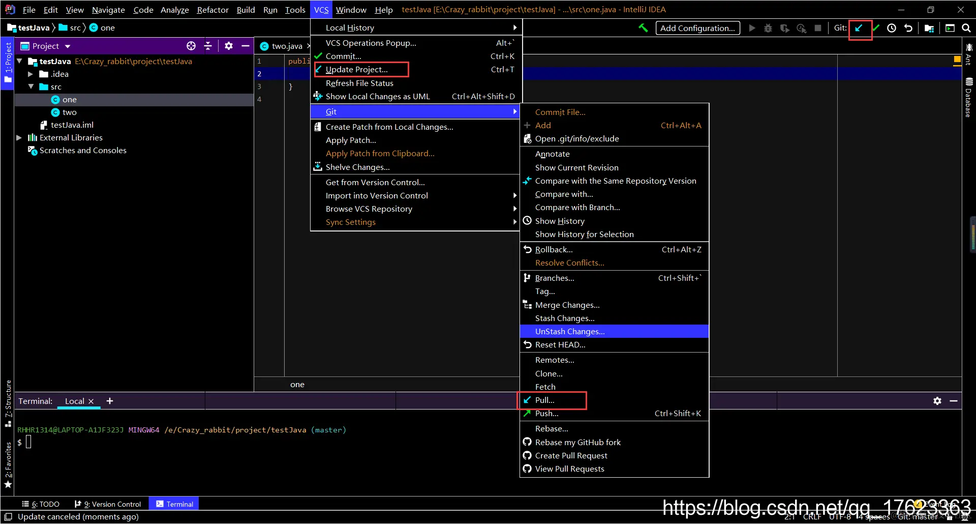This screenshot has height=524, width=976.
Task: Open Terminal settings gear
Action: (937, 401)
